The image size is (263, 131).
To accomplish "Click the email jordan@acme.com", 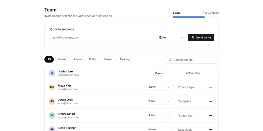I will click(68, 75).
